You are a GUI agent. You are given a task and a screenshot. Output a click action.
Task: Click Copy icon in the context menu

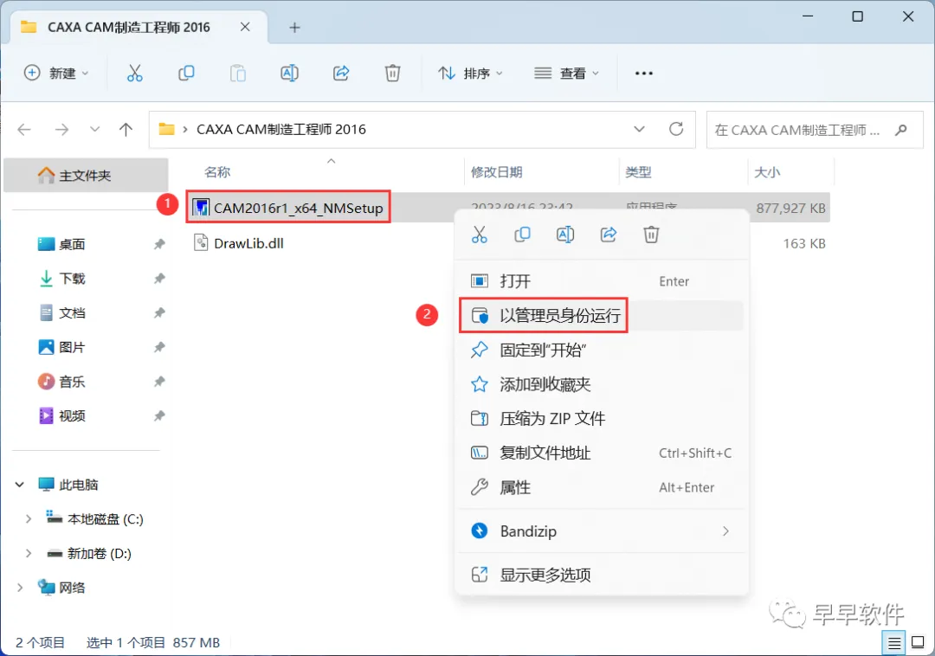click(522, 235)
